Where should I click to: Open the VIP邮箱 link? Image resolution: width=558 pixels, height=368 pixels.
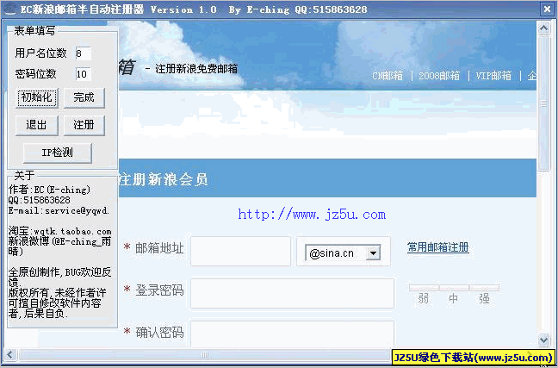(x=493, y=76)
